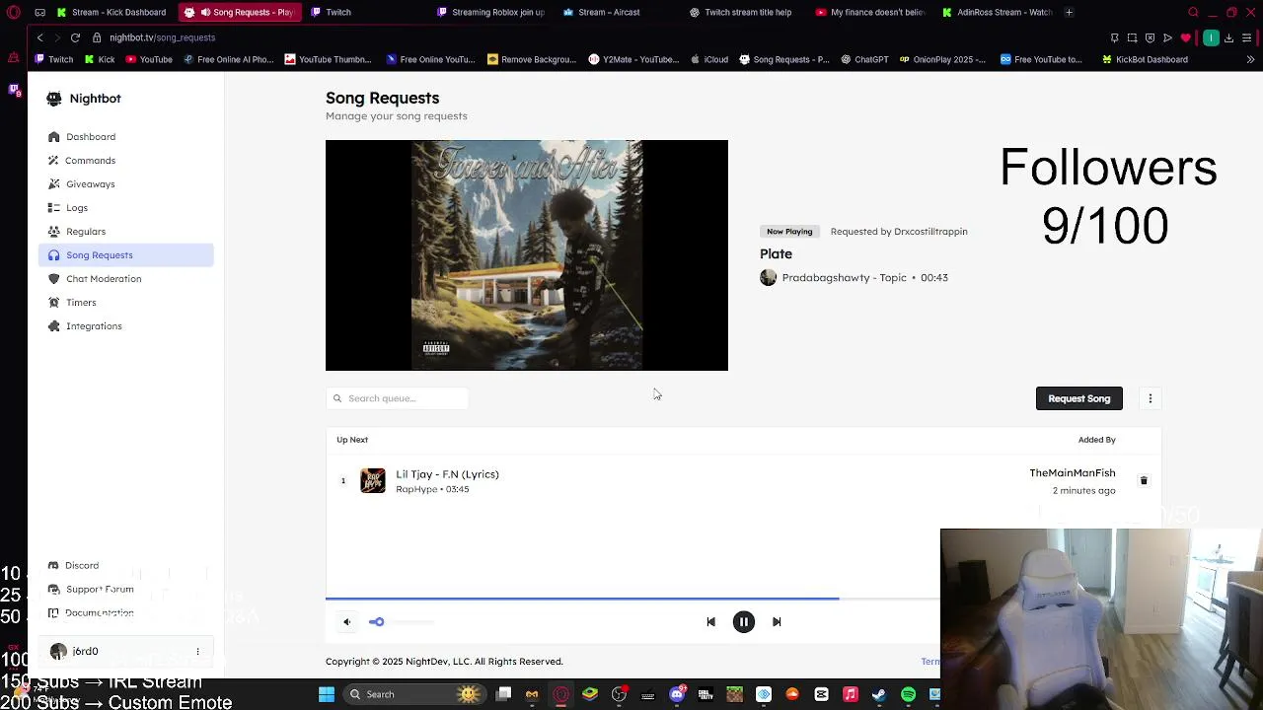This screenshot has height=710, width=1263.
Task: Open the Windows Start menu
Action: point(327,694)
